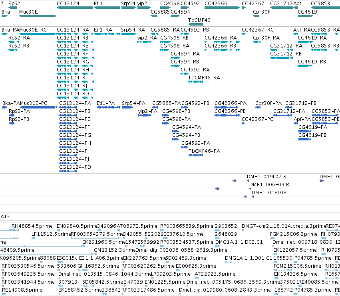Viewport: 340px width, 296px height.
Task: Click the Muc30E-RC transcript label
Action: [33, 30]
